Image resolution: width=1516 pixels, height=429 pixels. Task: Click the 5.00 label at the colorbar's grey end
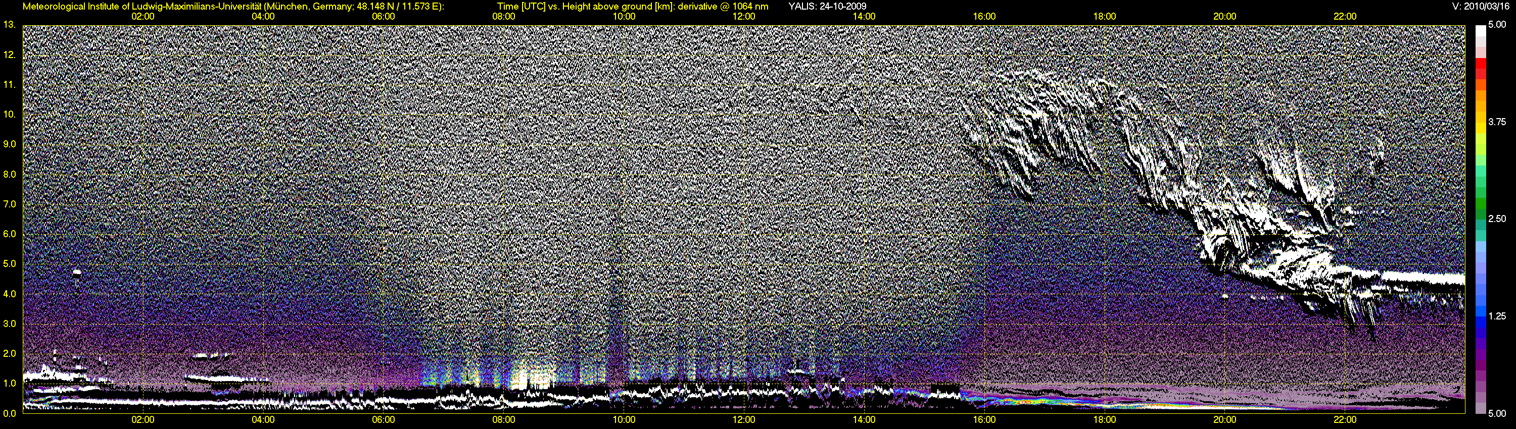tap(1497, 413)
